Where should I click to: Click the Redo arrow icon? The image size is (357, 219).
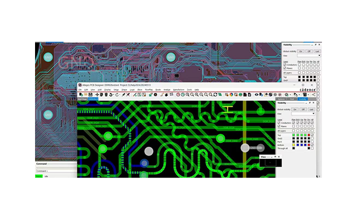118,95
